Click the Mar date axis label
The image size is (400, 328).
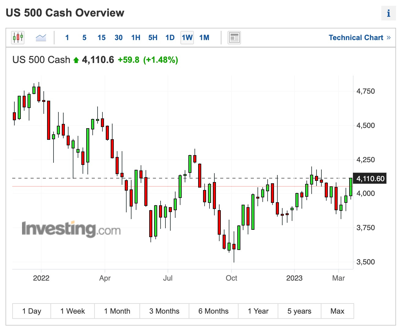click(339, 278)
